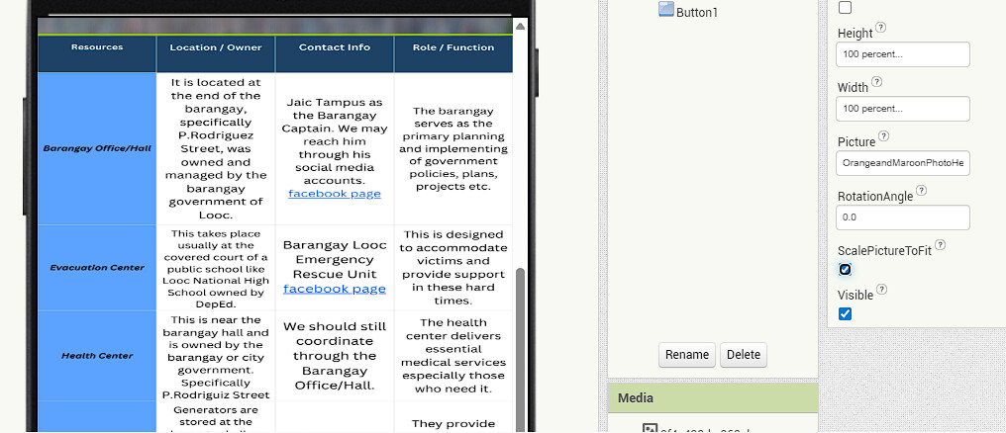Click the Evacuation Center row label
Viewport: 1006px width, 433px height.
click(x=97, y=268)
